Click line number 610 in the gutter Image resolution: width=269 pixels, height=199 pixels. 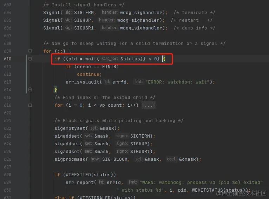tap(7, 59)
